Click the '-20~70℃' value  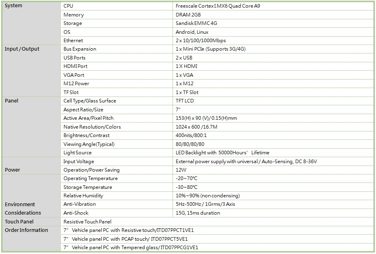pyautogui.click(x=187, y=178)
